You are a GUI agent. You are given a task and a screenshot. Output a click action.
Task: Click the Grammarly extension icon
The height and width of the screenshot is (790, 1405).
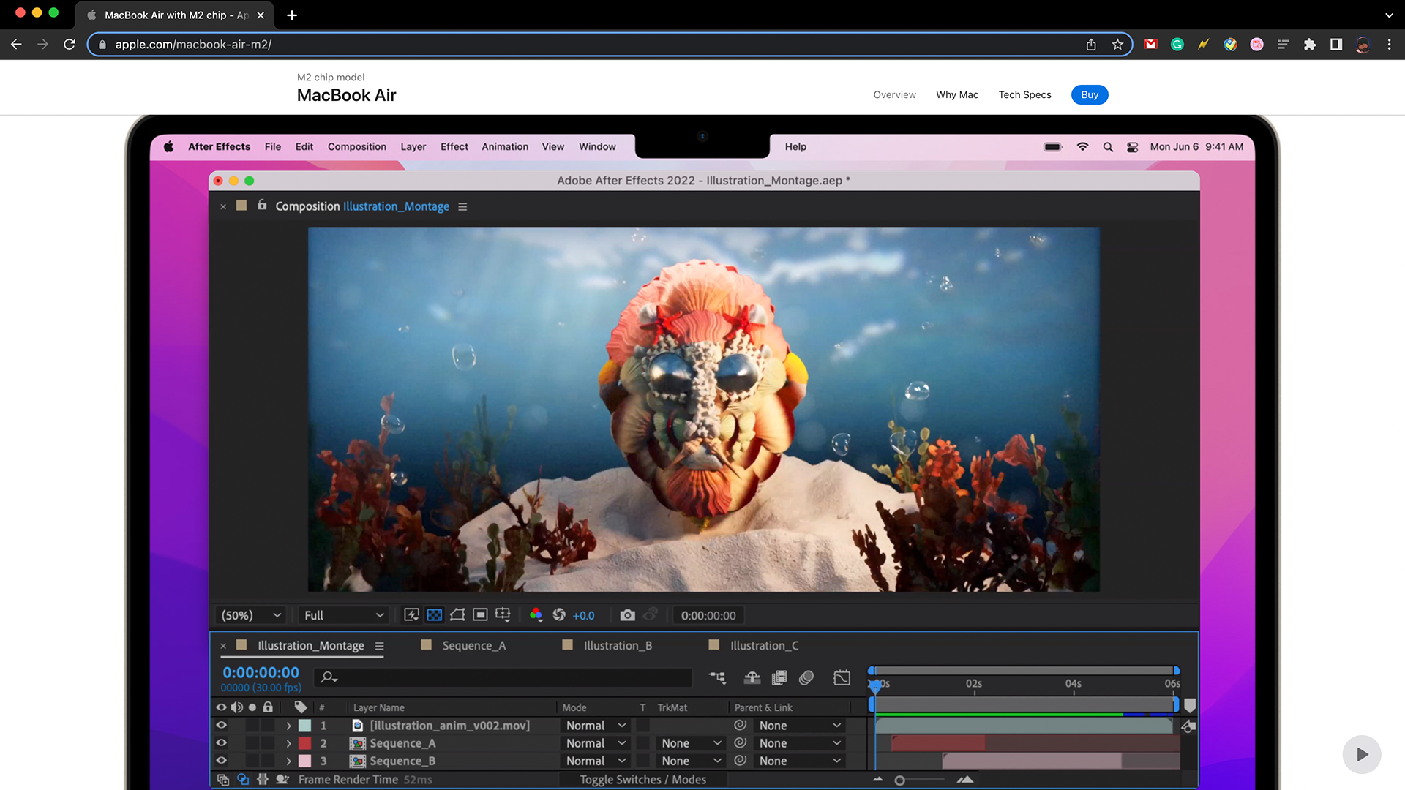(x=1177, y=45)
